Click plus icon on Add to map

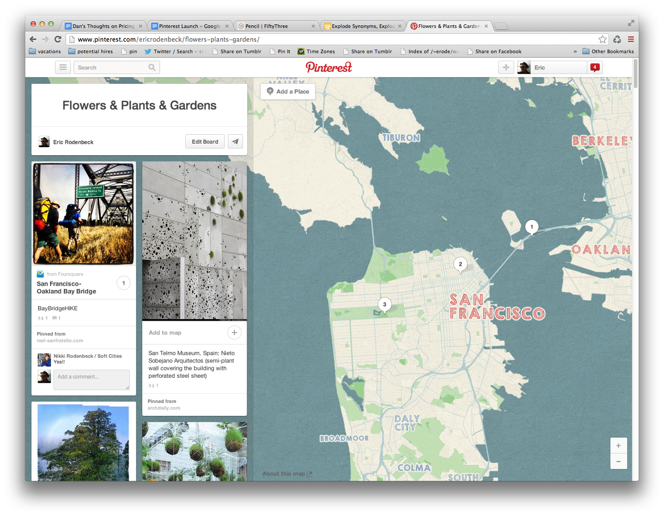pyautogui.click(x=234, y=333)
